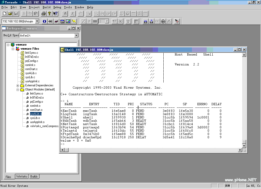Select romStart.c in the file tree
This screenshot has height=189, width=261.
(x=31, y=69)
